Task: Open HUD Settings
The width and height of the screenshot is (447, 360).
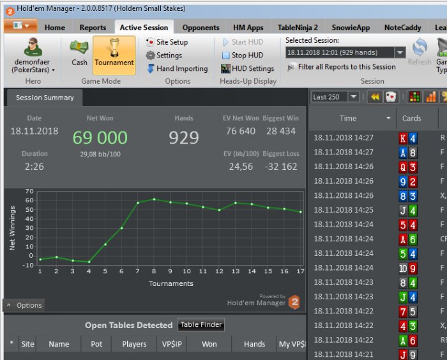Action: click(248, 68)
